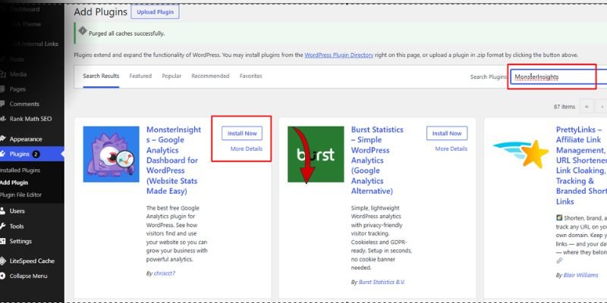
Task: Open the Settings sidebar icon
Action: pyautogui.click(x=2, y=241)
